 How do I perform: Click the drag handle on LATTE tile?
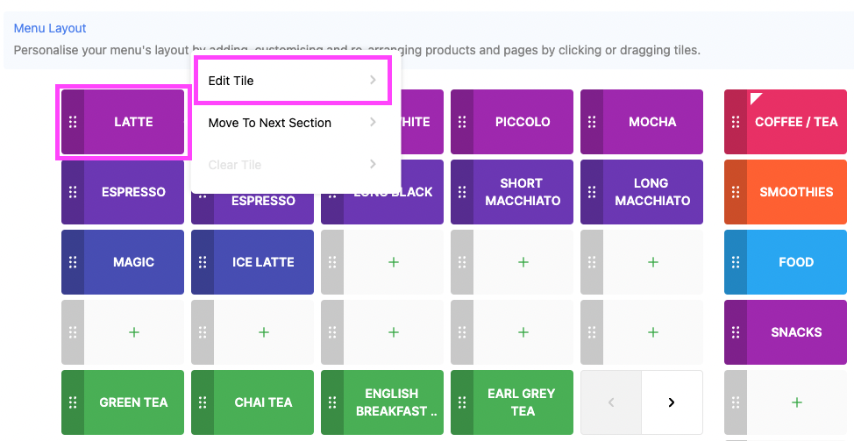pyautogui.click(x=73, y=122)
